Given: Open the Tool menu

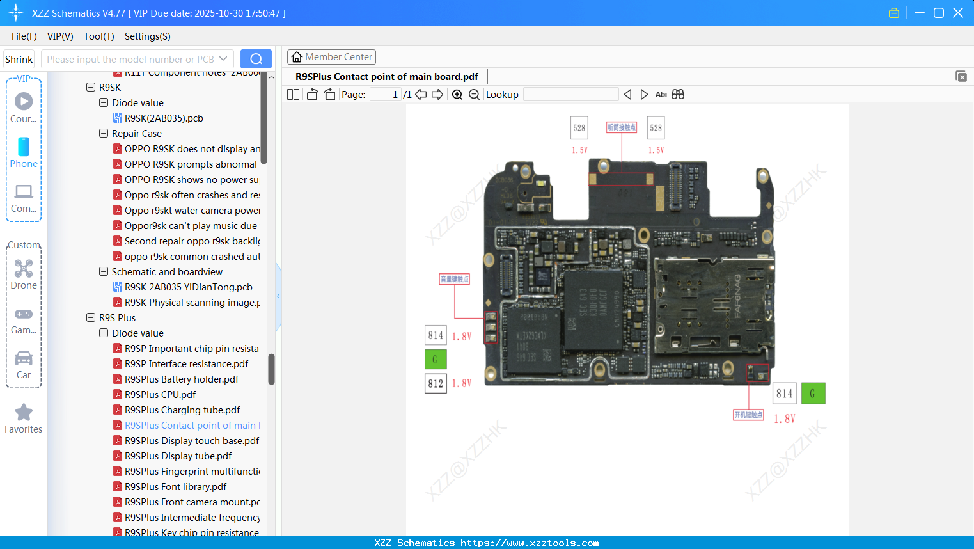Looking at the screenshot, I should pyautogui.click(x=98, y=36).
